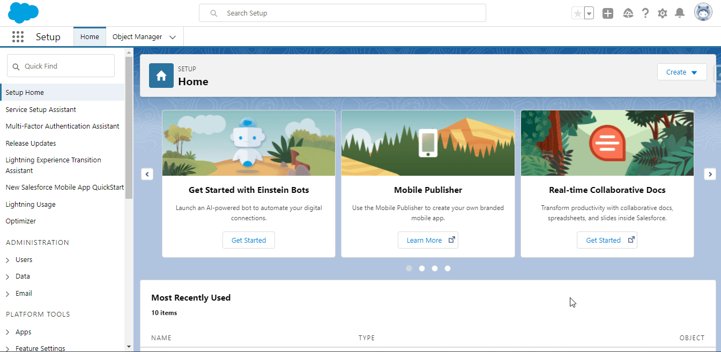Expand the Feature Settings tree node
Viewport: 721px width, 352px height.
click(8, 349)
